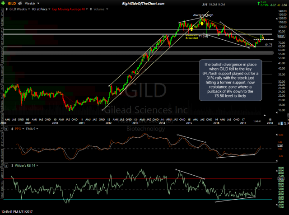Close the Wilder's RSI pane with X box
The height and width of the screenshot is (215, 289).
click(x=6, y=166)
